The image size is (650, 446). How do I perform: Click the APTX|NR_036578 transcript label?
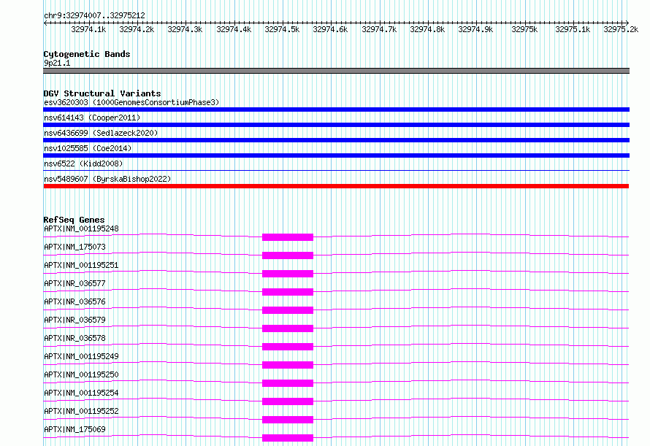[x=74, y=338]
